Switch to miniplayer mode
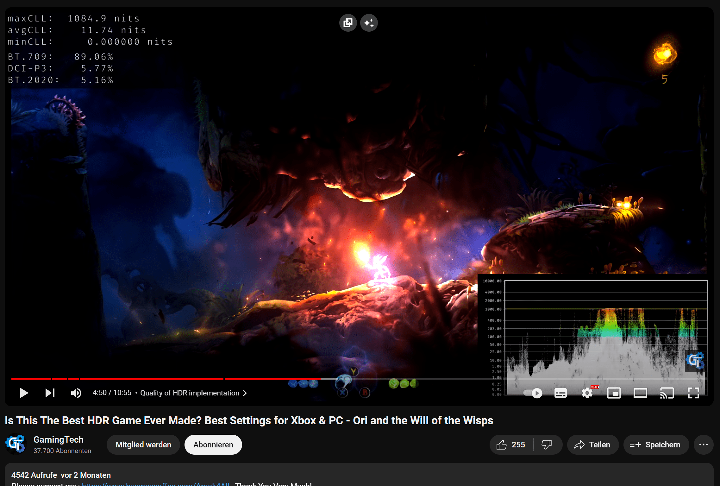The image size is (720, 486). (x=614, y=393)
